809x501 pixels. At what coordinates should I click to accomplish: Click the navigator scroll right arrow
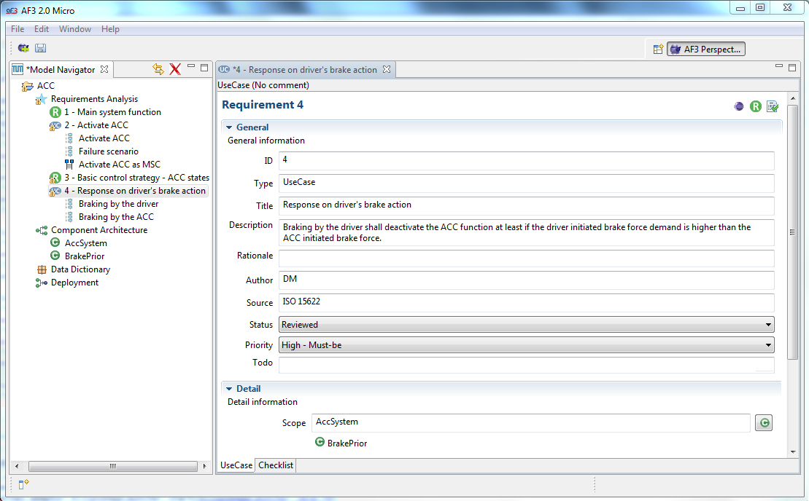[x=205, y=467]
